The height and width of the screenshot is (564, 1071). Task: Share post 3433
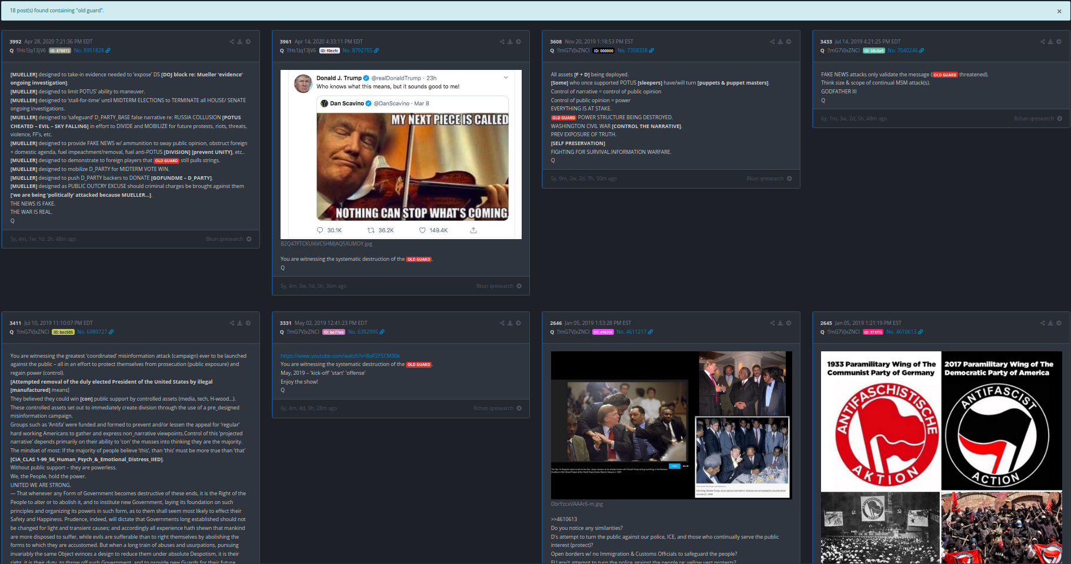pyautogui.click(x=1042, y=42)
